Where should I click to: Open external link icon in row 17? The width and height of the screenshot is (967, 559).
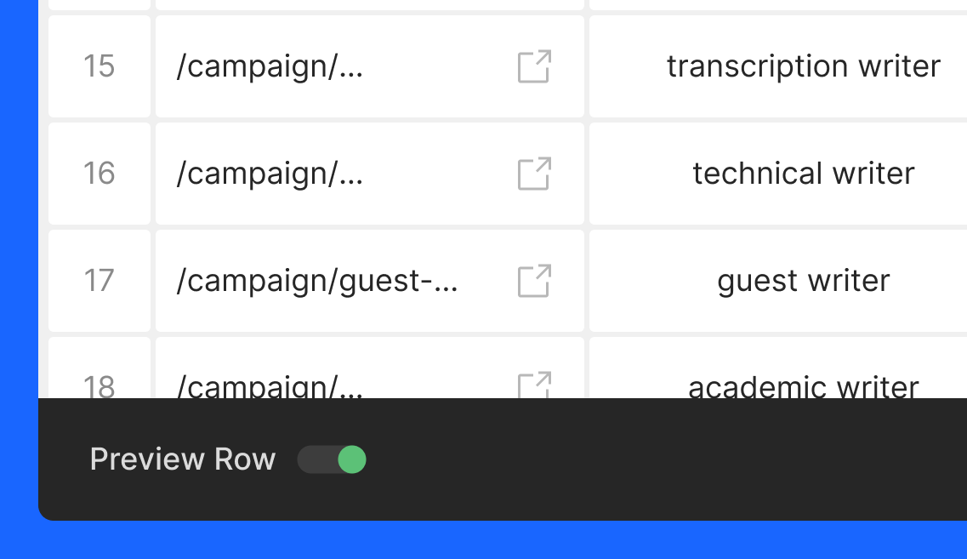(x=534, y=281)
